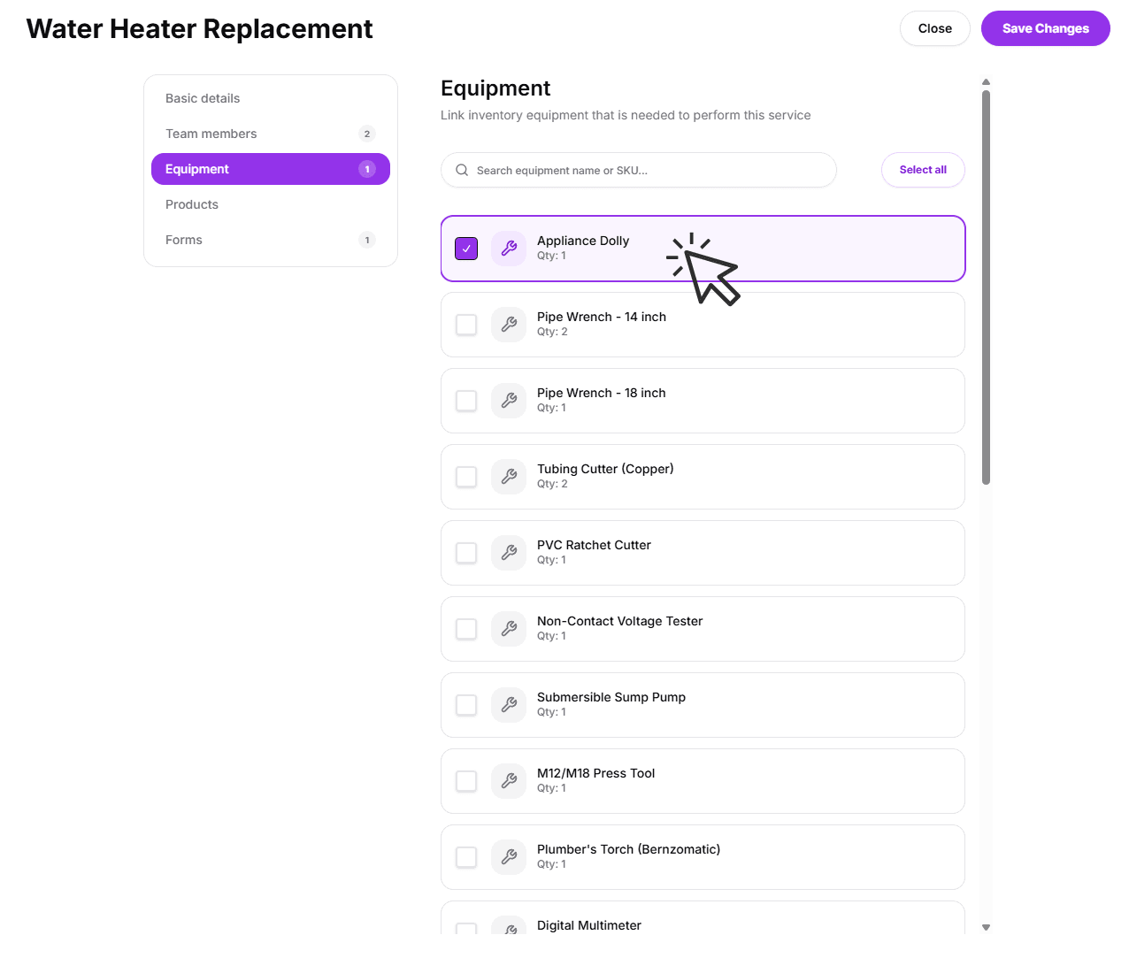The image size is (1129, 958).
Task: Go to the Forms section
Action: (183, 240)
